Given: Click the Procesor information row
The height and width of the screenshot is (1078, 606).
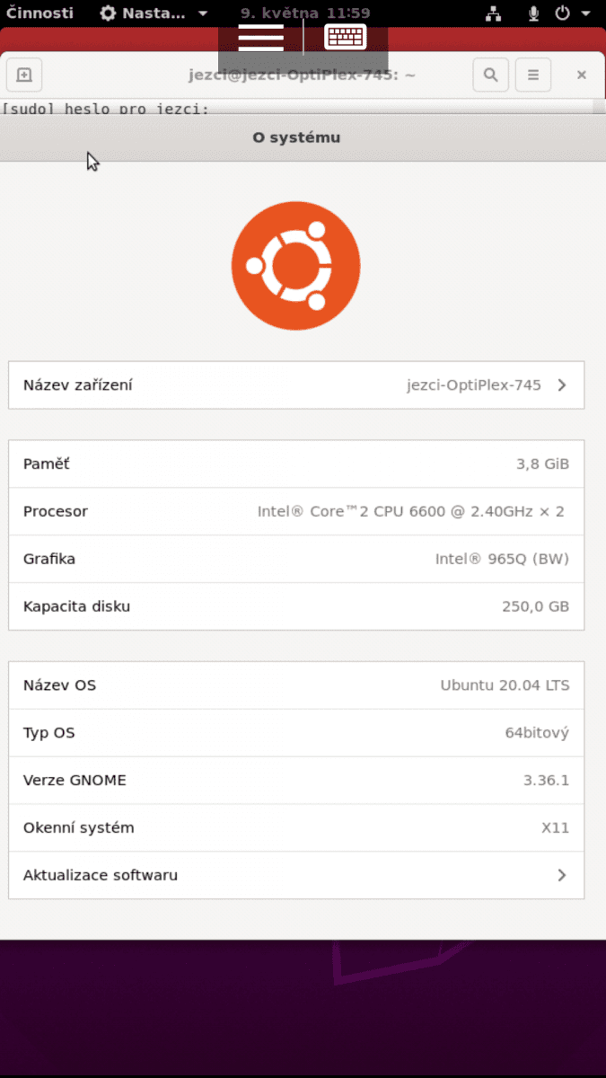Looking at the screenshot, I should click(296, 511).
